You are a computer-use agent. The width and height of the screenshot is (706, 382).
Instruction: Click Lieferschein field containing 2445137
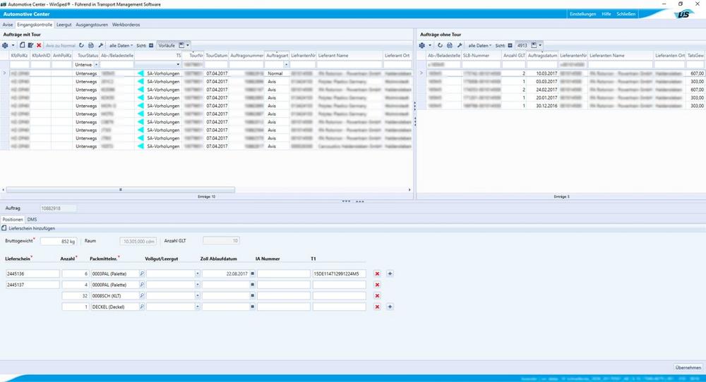(x=32, y=285)
